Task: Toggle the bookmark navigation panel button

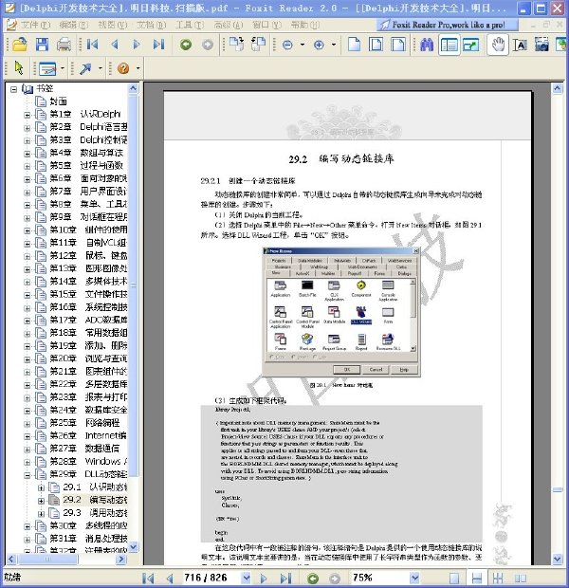Action: tap(449, 45)
